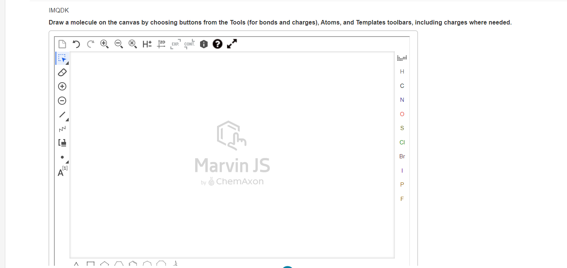Viewport: 567px width, 268px height.
Task: Undo the last drawing action
Action: (76, 44)
